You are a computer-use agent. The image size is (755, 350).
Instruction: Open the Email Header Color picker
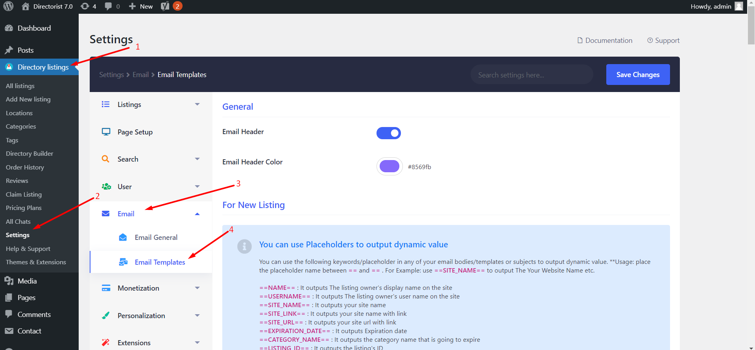click(x=389, y=166)
